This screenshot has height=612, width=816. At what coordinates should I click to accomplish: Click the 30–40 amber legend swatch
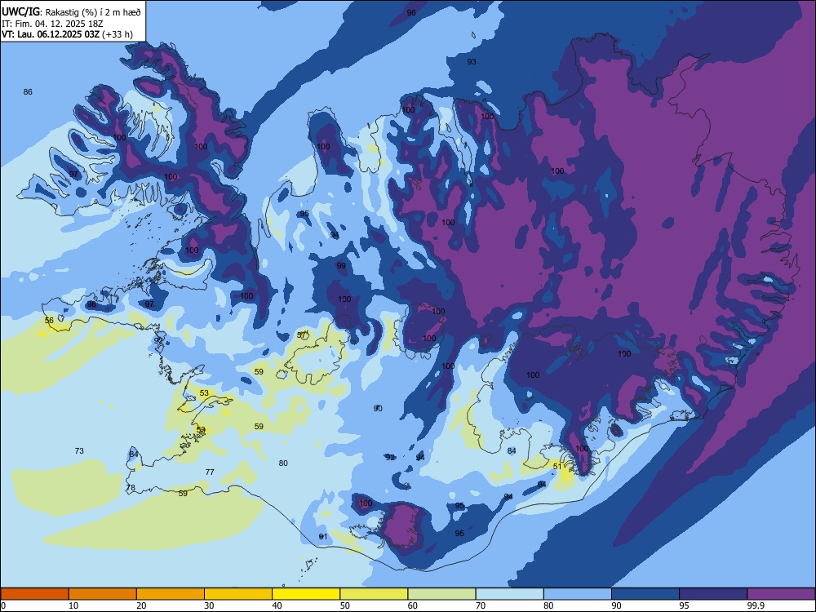(238, 594)
